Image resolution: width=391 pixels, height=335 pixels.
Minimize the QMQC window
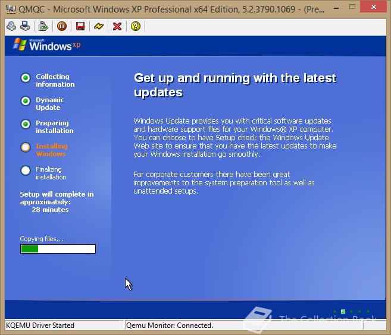pos(336,8)
